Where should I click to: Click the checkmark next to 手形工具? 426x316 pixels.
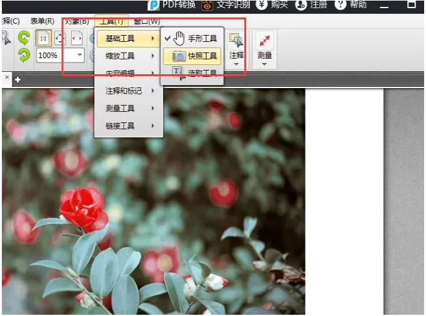point(167,38)
